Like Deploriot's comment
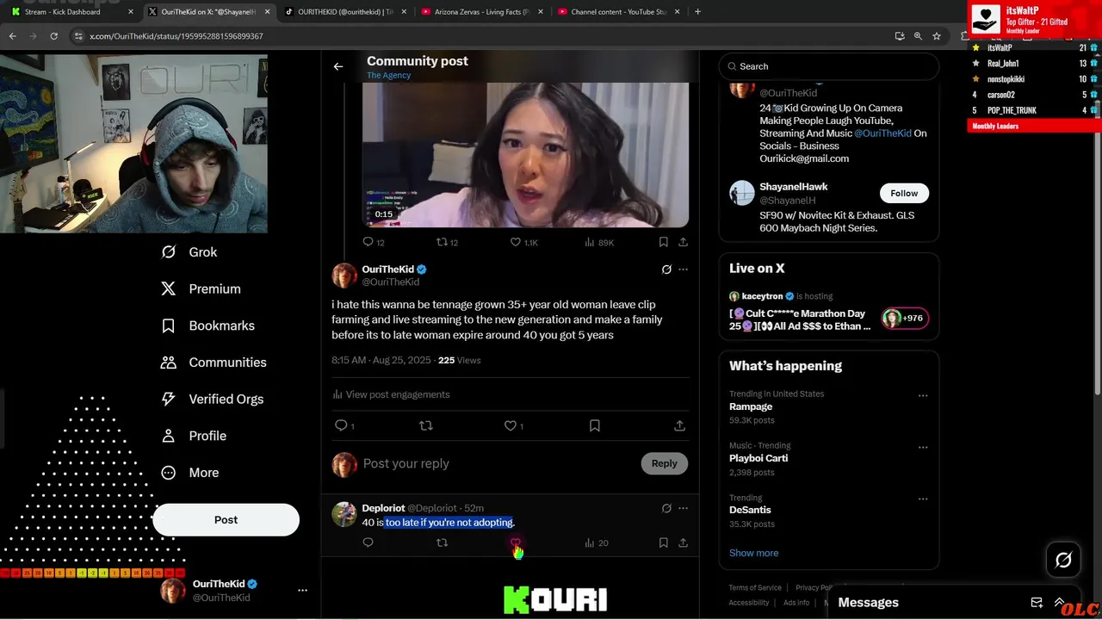The image size is (1102, 620). [515, 542]
